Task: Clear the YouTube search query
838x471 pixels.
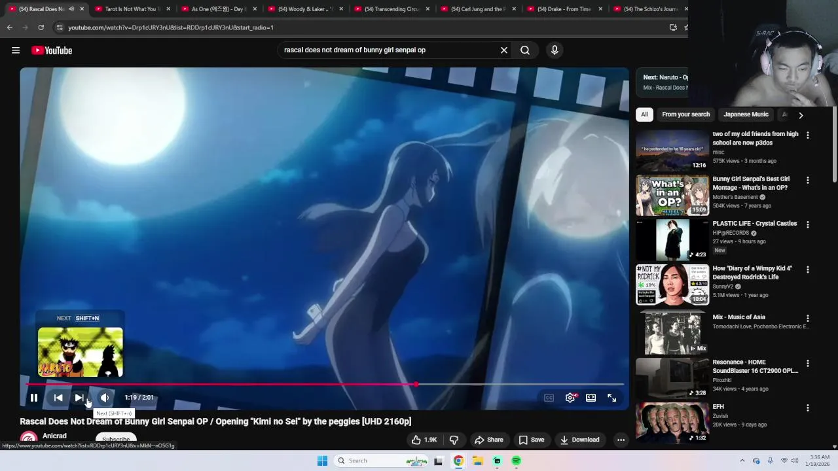Action: coord(504,50)
